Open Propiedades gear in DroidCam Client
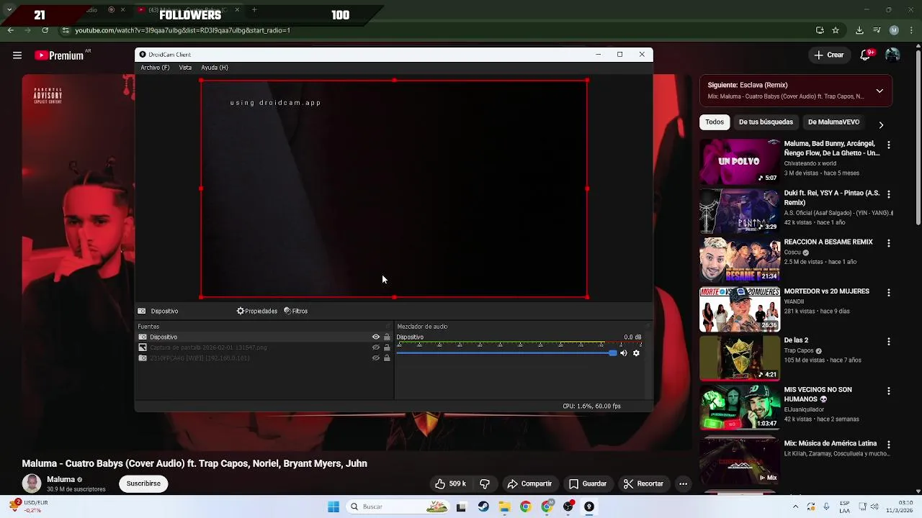The width and height of the screenshot is (922, 518). [257, 312]
